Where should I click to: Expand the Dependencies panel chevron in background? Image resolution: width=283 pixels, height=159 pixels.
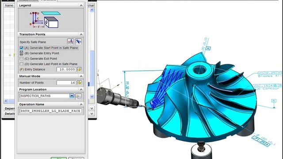pyautogui.click(x=92, y=108)
